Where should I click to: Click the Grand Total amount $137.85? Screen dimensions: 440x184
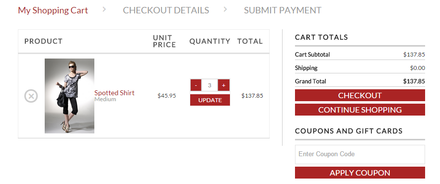click(414, 81)
